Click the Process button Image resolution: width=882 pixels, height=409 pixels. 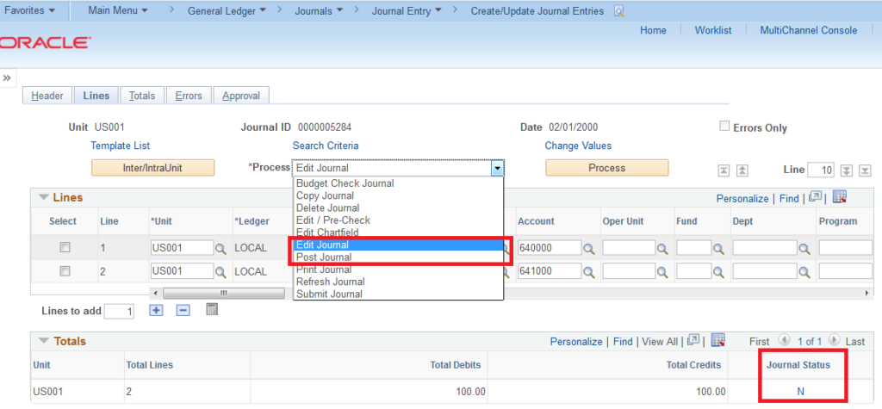[x=607, y=168]
